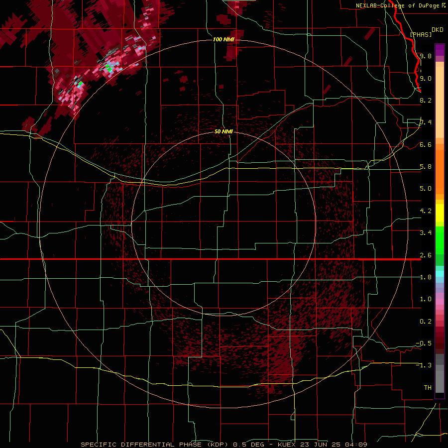Select the 100 NMI range ring label
This screenshot has width=448, height=448.
point(224,39)
